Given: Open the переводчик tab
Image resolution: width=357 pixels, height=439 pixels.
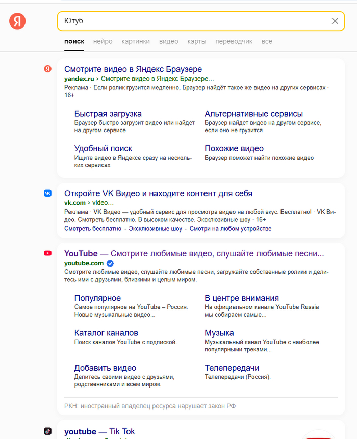Looking at the screenshot, I should point(234,41).
